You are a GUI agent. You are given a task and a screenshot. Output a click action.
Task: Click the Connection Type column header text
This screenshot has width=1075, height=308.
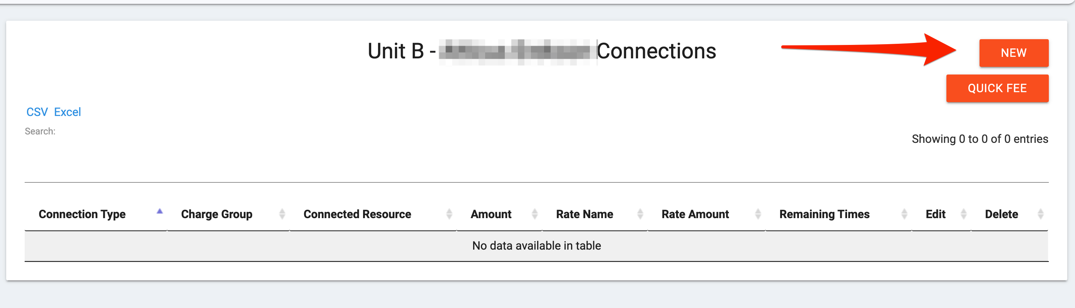point(82,214)
